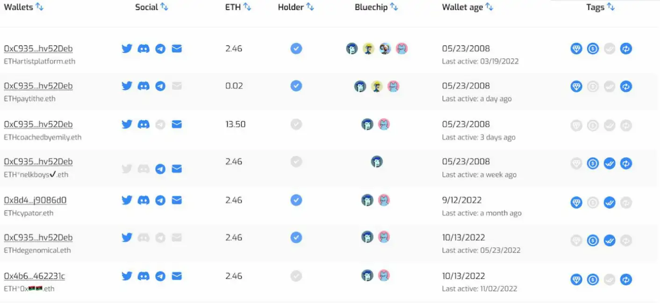
Task: Toggle Holder checkmark for ETHartistplatform.eth row
Action: [296, 48]
